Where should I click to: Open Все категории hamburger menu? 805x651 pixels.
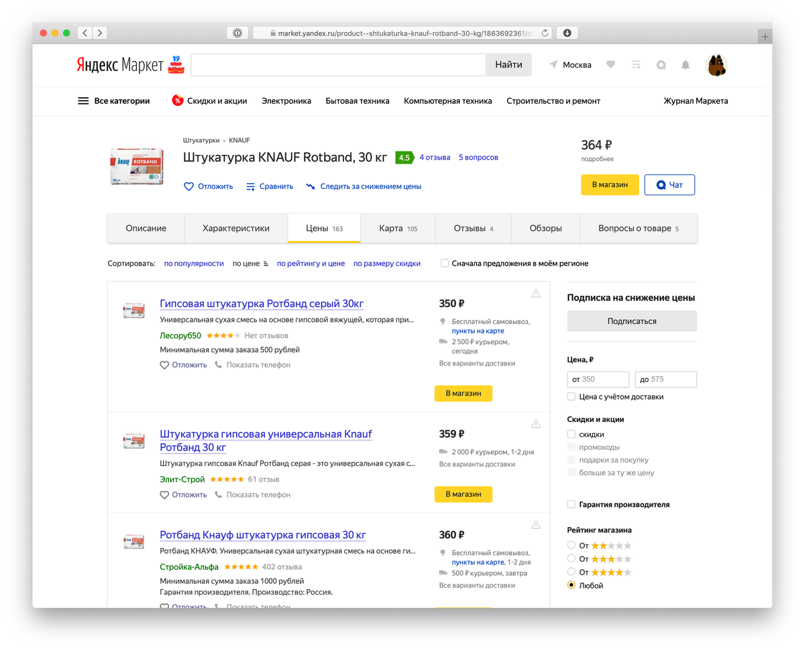[x=83, y=101]
